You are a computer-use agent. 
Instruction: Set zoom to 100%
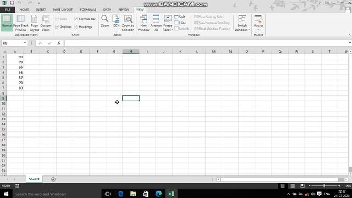pos(116,21)
